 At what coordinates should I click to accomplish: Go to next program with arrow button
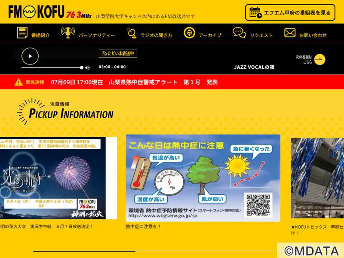(x=319, y=59)
